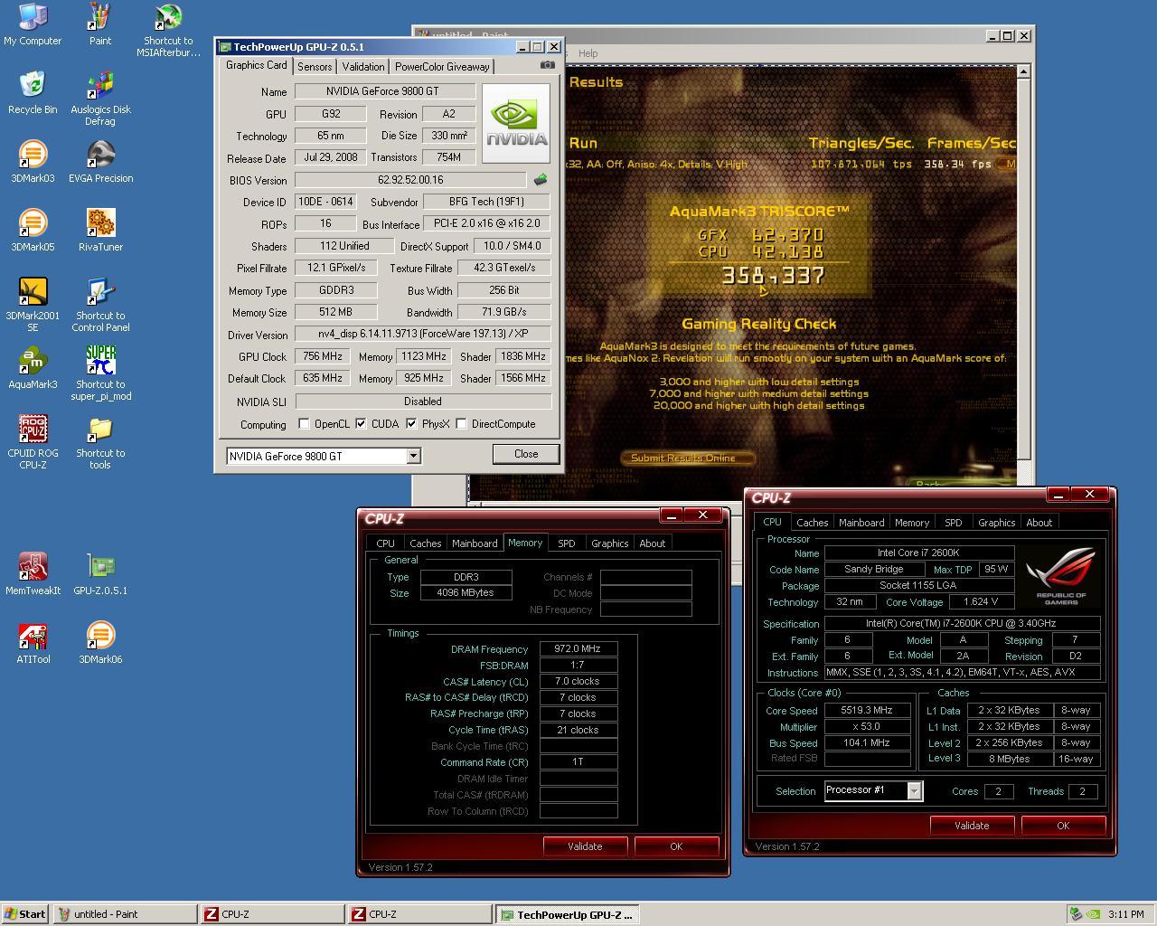The width and height of the screenshot is (1157, 926).
Task: Click the GPU Name field NVIDIA GeForce 9800 GT
Action: 385,91
